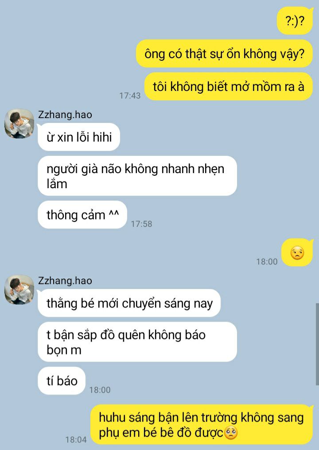Click the pleading face emoji in last message
319x450 pixels.
(231, 433)
